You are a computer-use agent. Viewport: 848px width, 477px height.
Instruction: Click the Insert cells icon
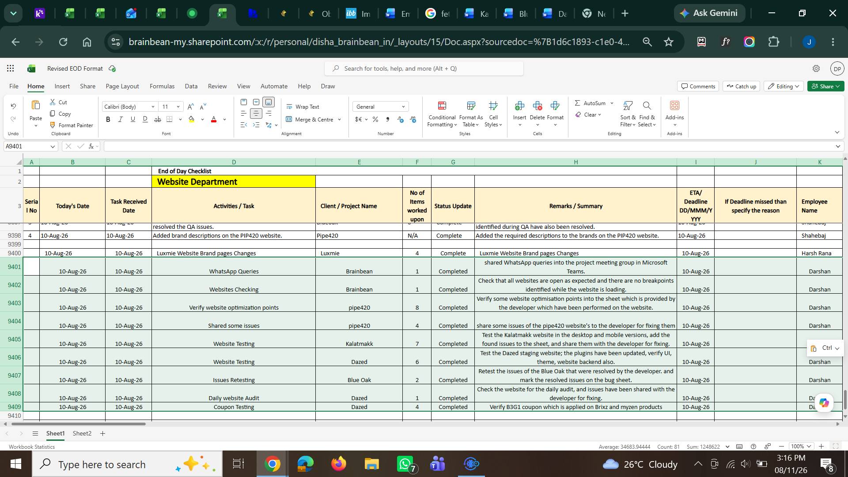[x=519, y=106]
